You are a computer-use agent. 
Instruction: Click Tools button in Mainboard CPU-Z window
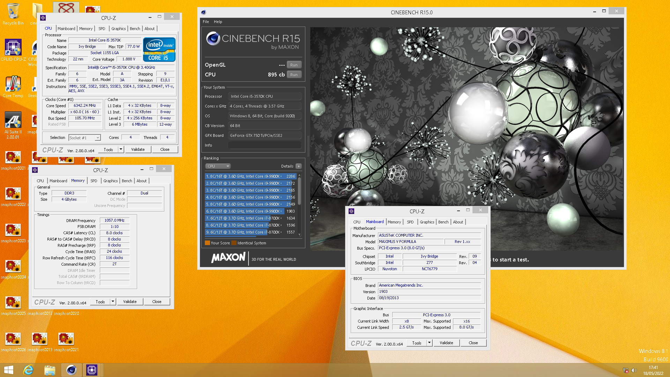point(417,343)
